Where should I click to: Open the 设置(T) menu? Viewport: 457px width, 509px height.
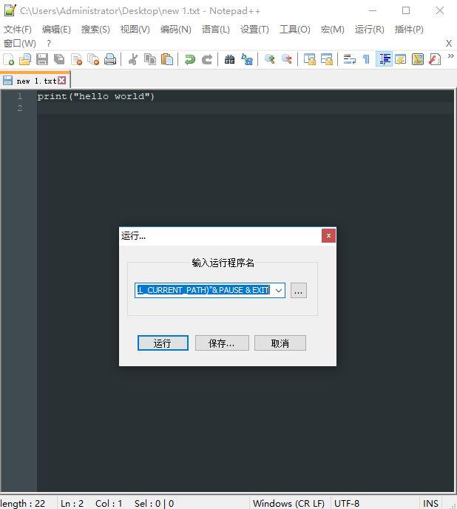(255, 30)
